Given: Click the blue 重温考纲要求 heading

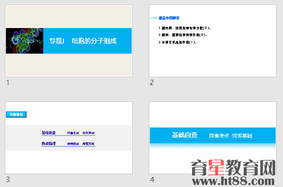Looking at the screenshot, I should [169, 18].
